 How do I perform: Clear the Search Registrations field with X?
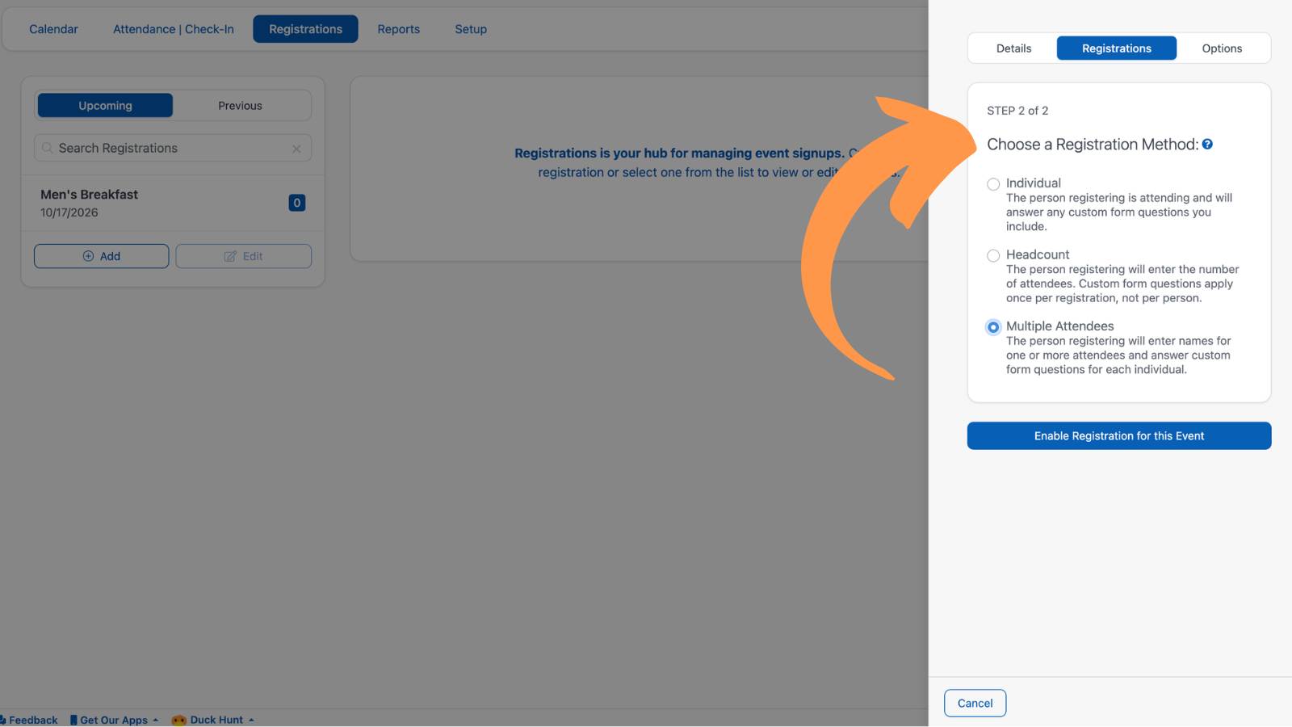(296, 149)
